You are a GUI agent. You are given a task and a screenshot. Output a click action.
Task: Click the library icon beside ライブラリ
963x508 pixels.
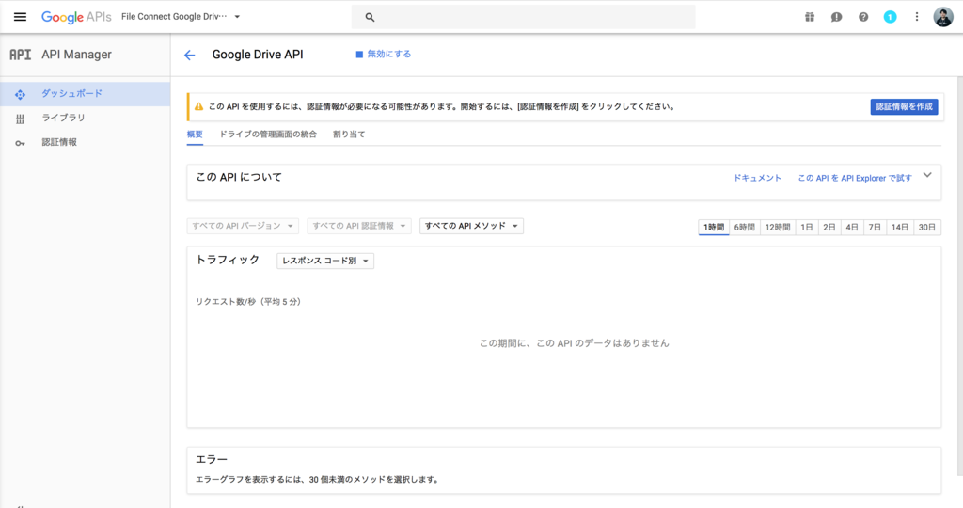[x=21, y=119]
